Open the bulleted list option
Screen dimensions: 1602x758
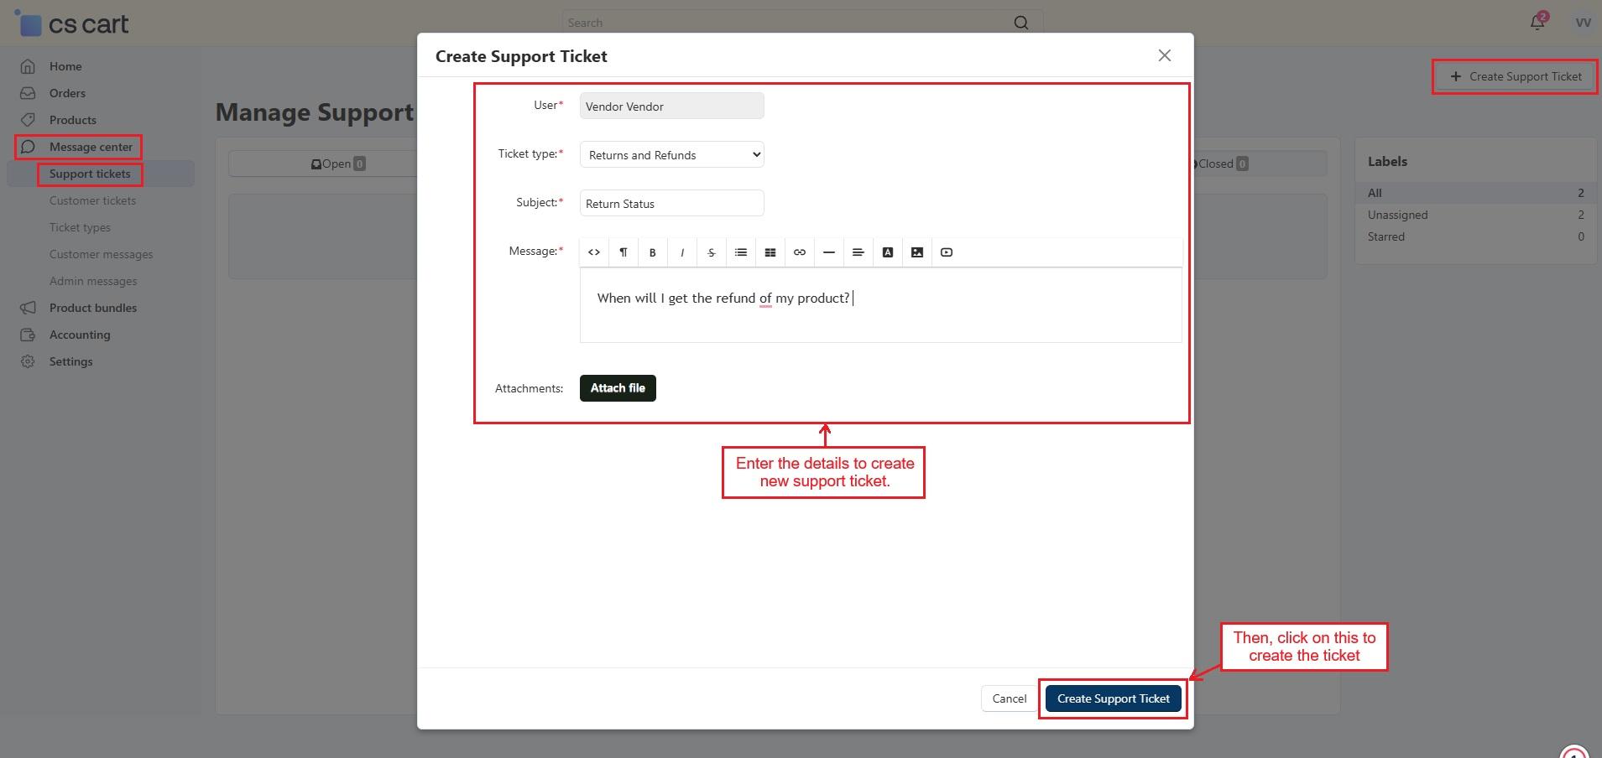click(x=740, y=252)
